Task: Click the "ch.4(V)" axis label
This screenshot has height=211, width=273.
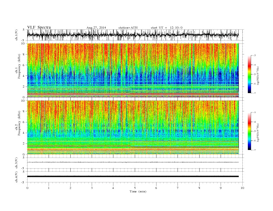Action: 17,177
